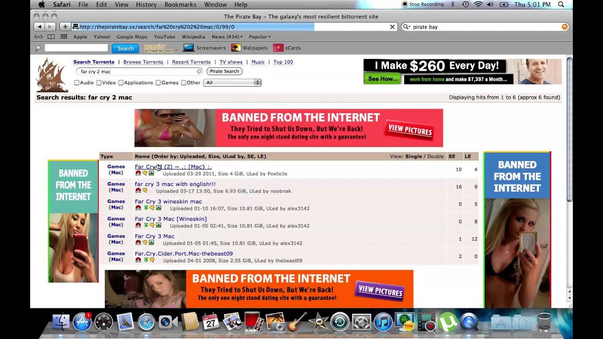Screen dimensions: 603x339
Task: Stop loading with the X in address bar
Action: click(x=392, y=27)
